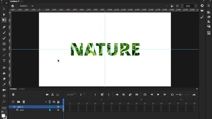
Task: Click the New Layer button
Action: [13, 102]
